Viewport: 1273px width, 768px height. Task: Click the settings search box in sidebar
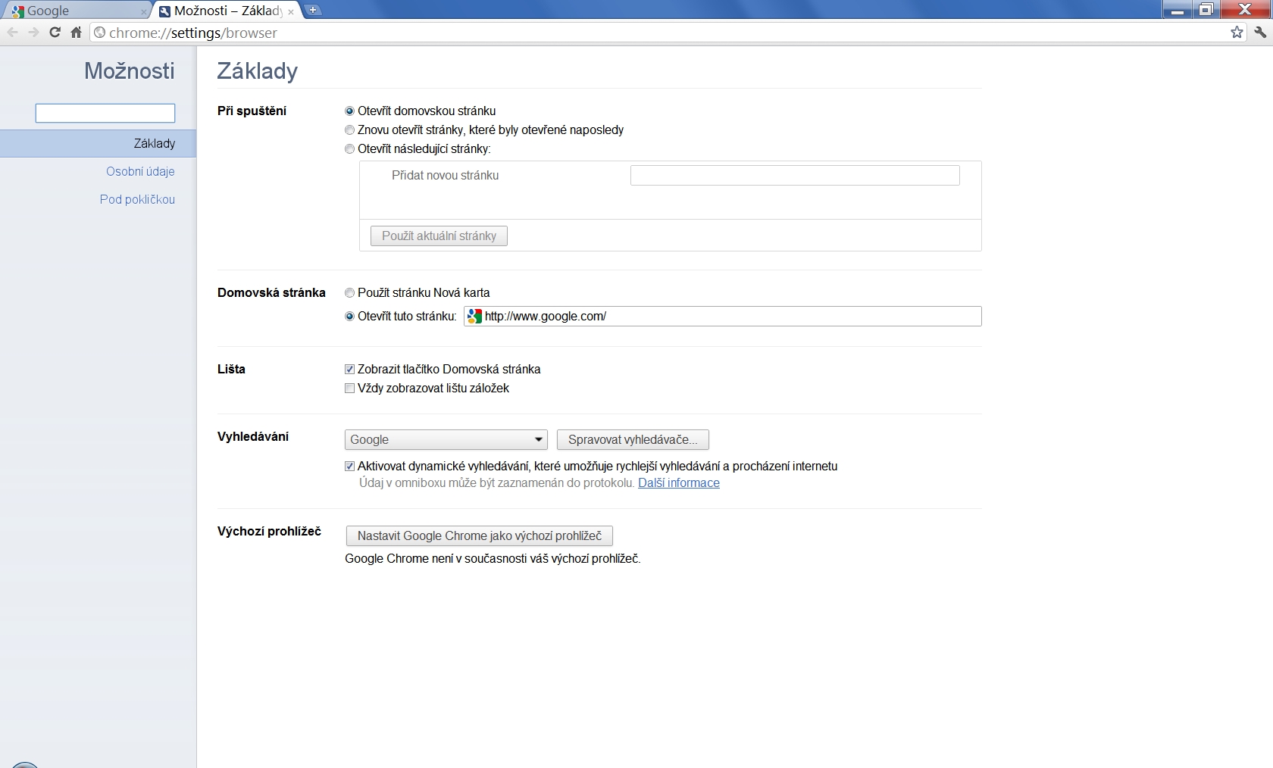pos(105,113)
